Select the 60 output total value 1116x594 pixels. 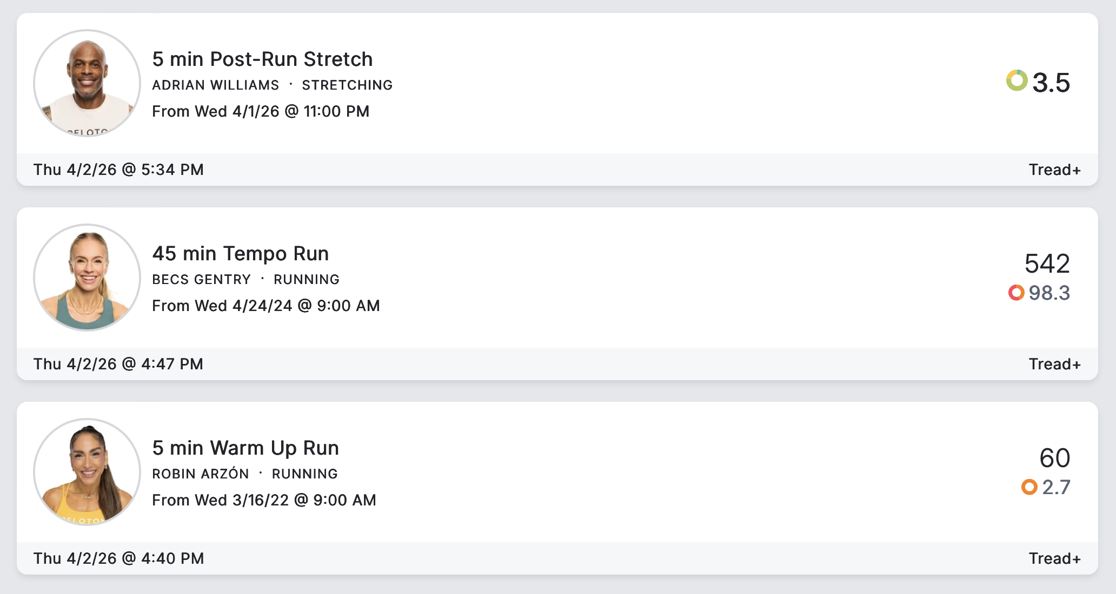click(1054, 458)
